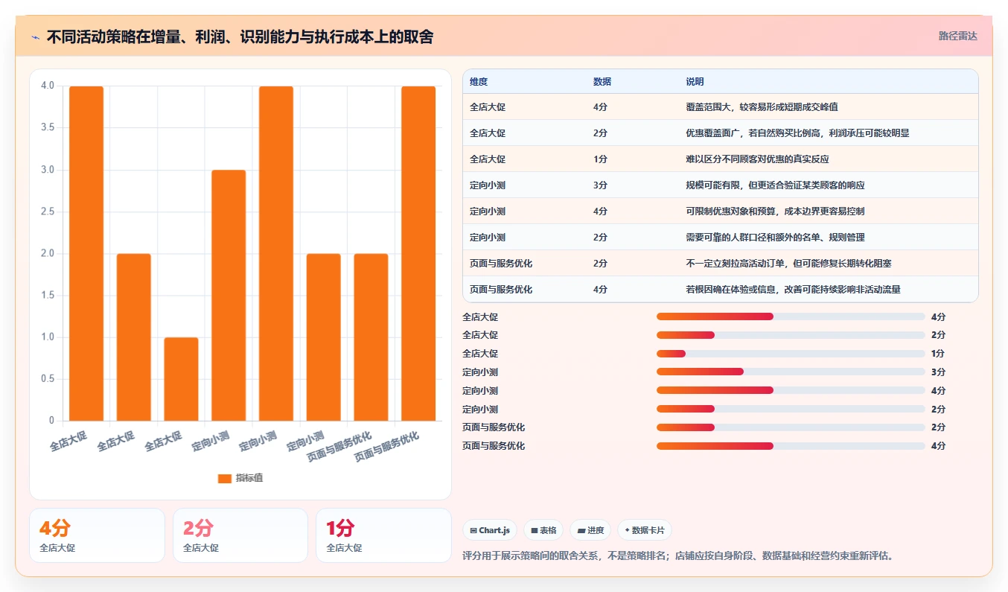Click the shortest 全店大促 chart bar valued 1
The image size is (1008, 592).
tap(181, 379)
